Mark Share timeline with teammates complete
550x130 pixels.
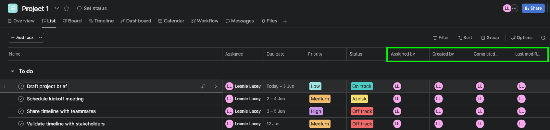pyautogui.click(x=21, y=111)
